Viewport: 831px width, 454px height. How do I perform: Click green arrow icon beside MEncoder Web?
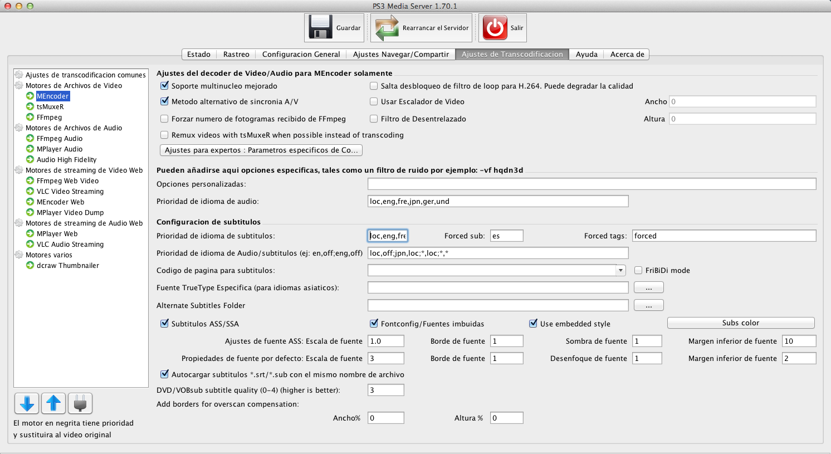pos(31,202)
